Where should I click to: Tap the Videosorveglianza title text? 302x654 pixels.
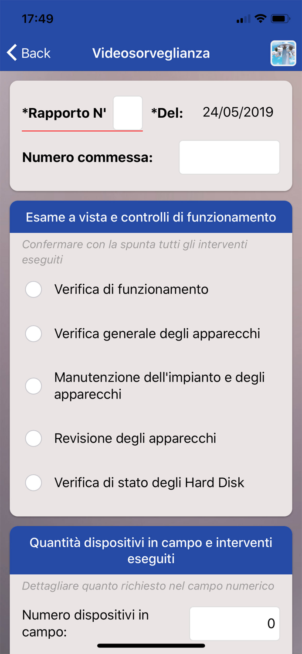point(151,53)
